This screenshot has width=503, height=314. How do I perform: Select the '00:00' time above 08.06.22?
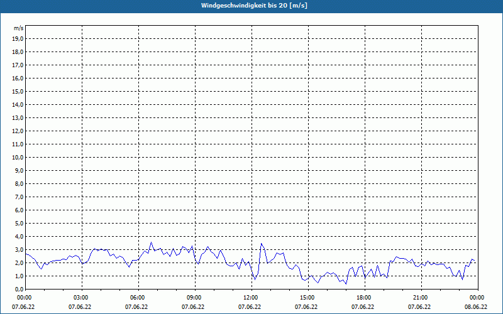pos(478,298)
